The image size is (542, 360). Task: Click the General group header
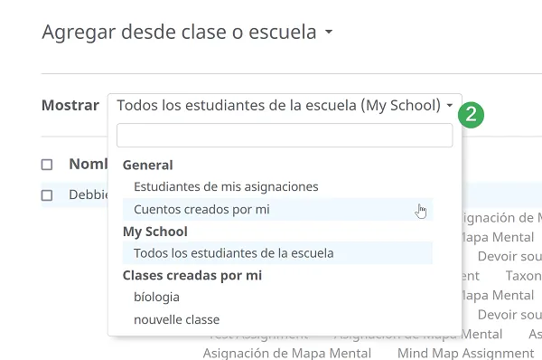click(x=147, y=166)
